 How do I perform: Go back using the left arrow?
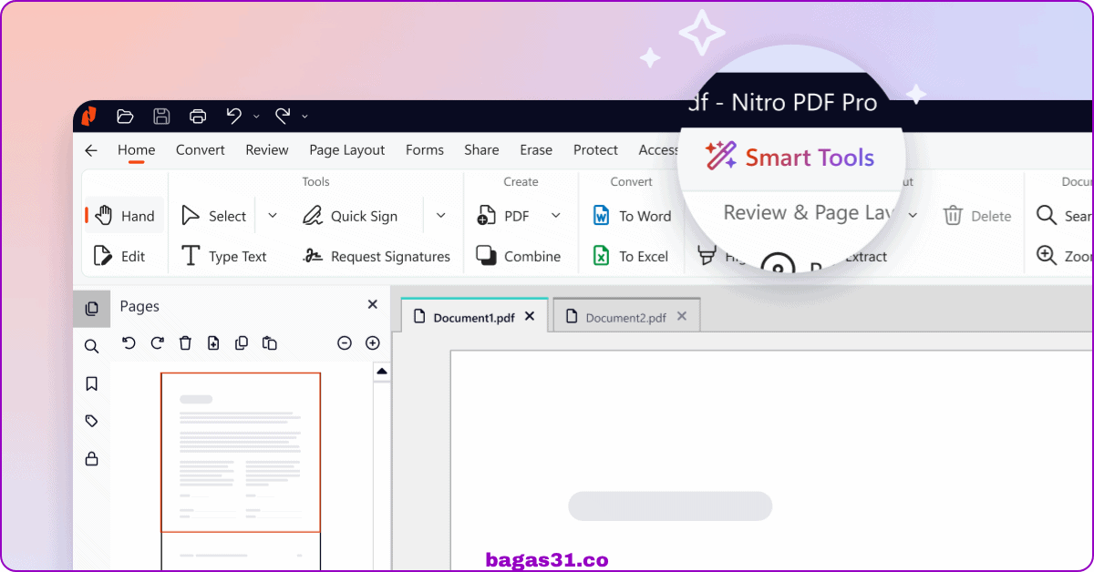pos(90,150)
